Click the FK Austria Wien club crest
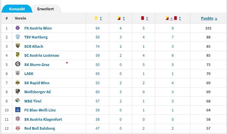This screenshot has height=134, width=227. (18, 28)
